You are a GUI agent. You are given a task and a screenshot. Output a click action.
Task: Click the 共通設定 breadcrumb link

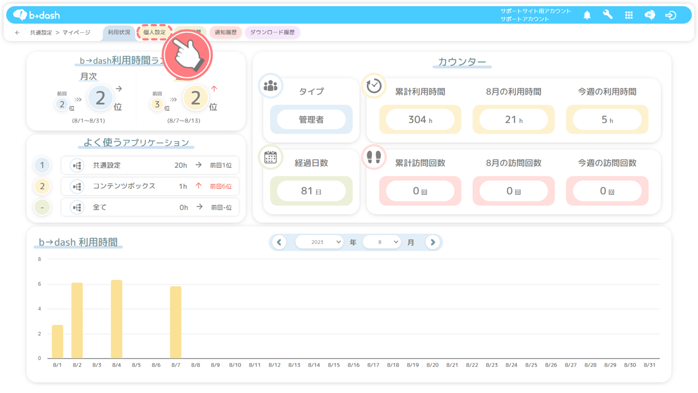[x=41, y=33]
